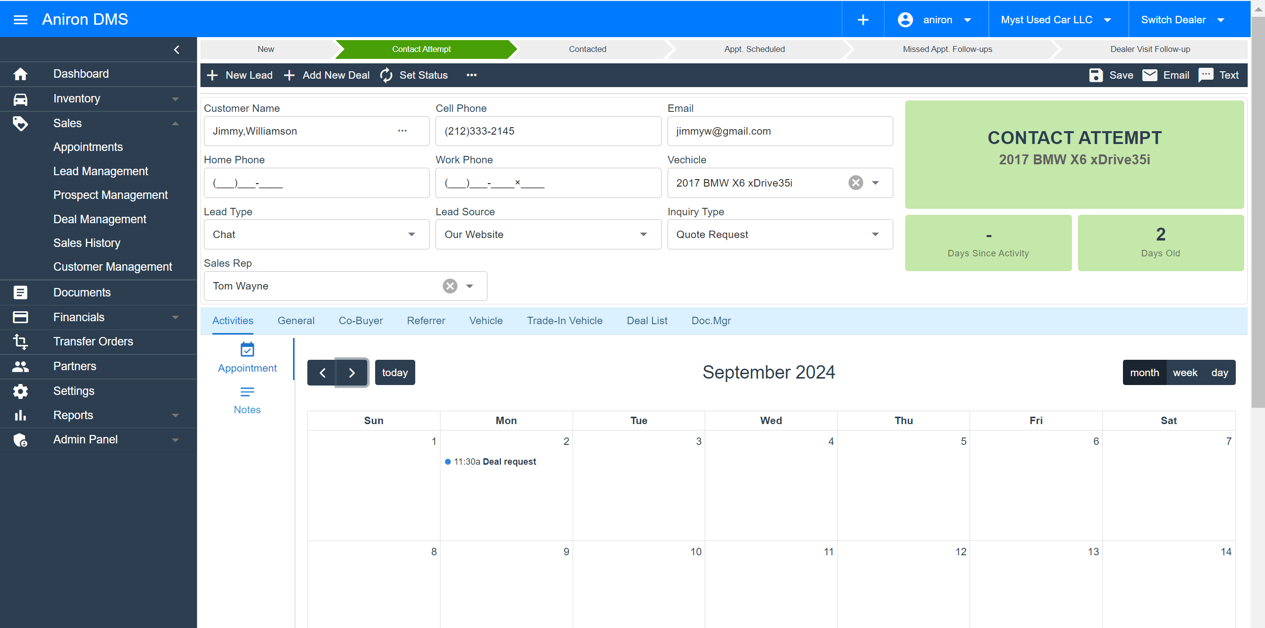The height and width of the screenshot is (628, 1265).
Task: Click the plus icon in top bar
Action: 863,20
